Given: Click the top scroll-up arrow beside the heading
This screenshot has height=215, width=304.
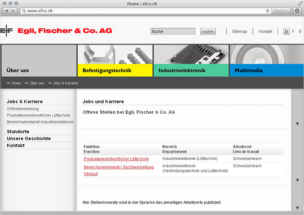Looking at the screenshot, I should coord(298,123).
